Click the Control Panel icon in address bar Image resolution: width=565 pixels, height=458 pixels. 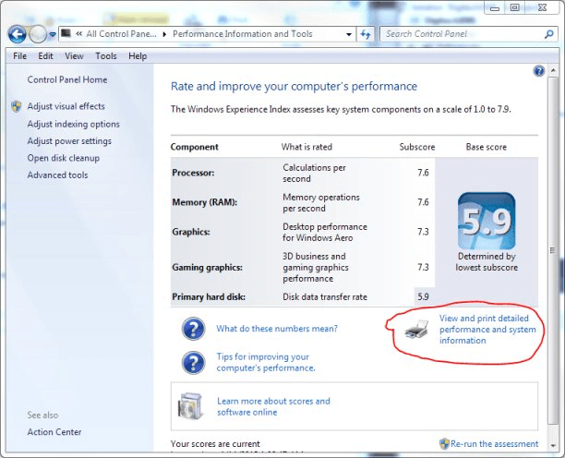(66, 34)
